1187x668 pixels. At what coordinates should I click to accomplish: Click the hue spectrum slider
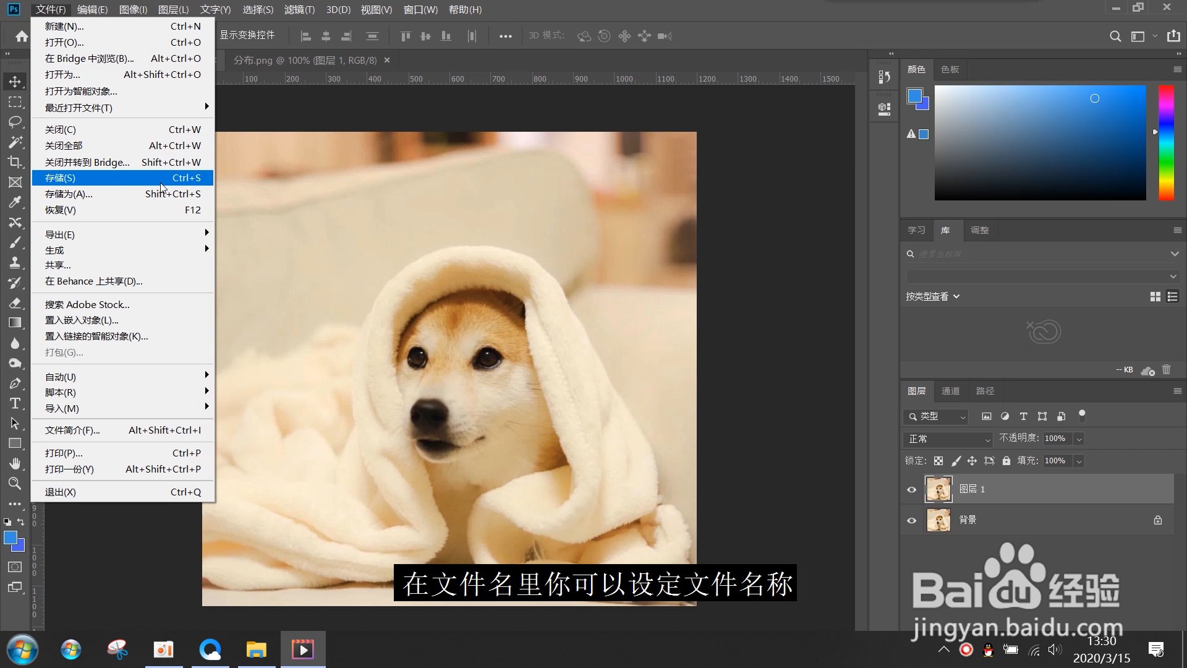click(1166, 143)
